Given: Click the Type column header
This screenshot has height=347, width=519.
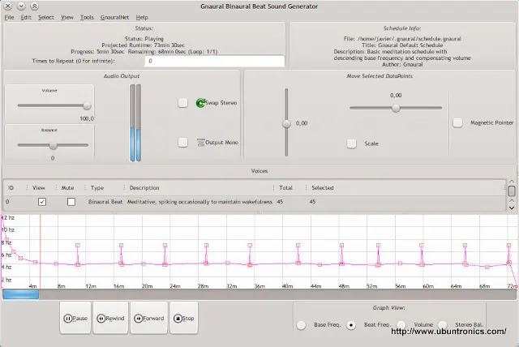Looking at the screenshot, I should [97, 187].
